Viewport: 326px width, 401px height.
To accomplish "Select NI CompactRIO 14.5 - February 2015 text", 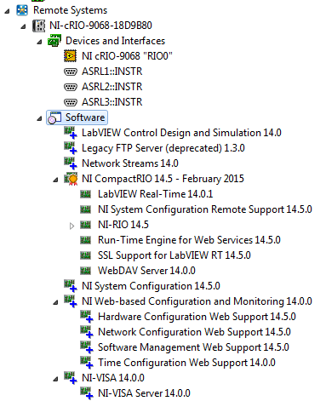I will (163, 179).
